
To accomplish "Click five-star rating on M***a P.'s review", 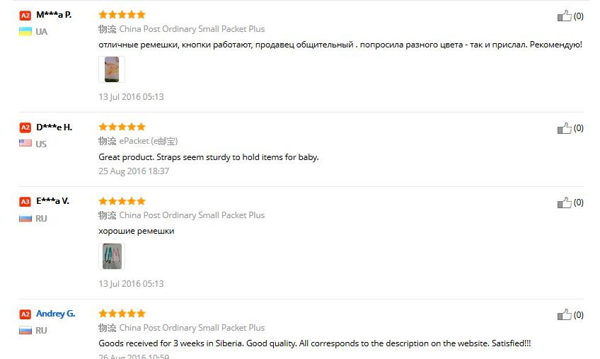I will 122,14.
